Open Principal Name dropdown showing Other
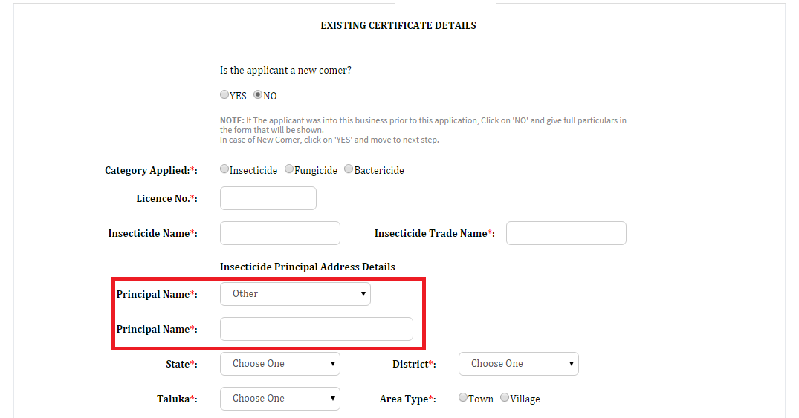The width and height of the screenshot is (799, 418). [295, 294]
